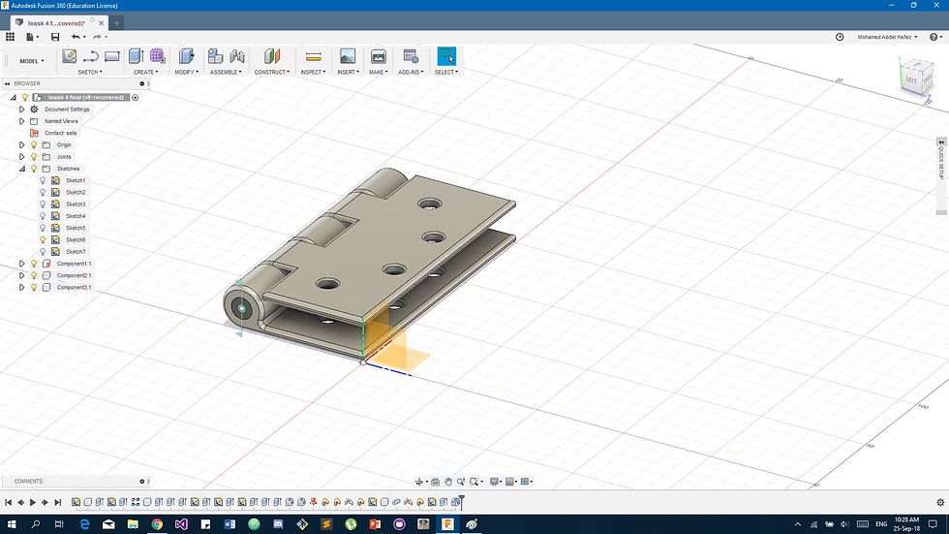
Task: Select the Measure tool under Inspect
Action: [x=312, y=56]
